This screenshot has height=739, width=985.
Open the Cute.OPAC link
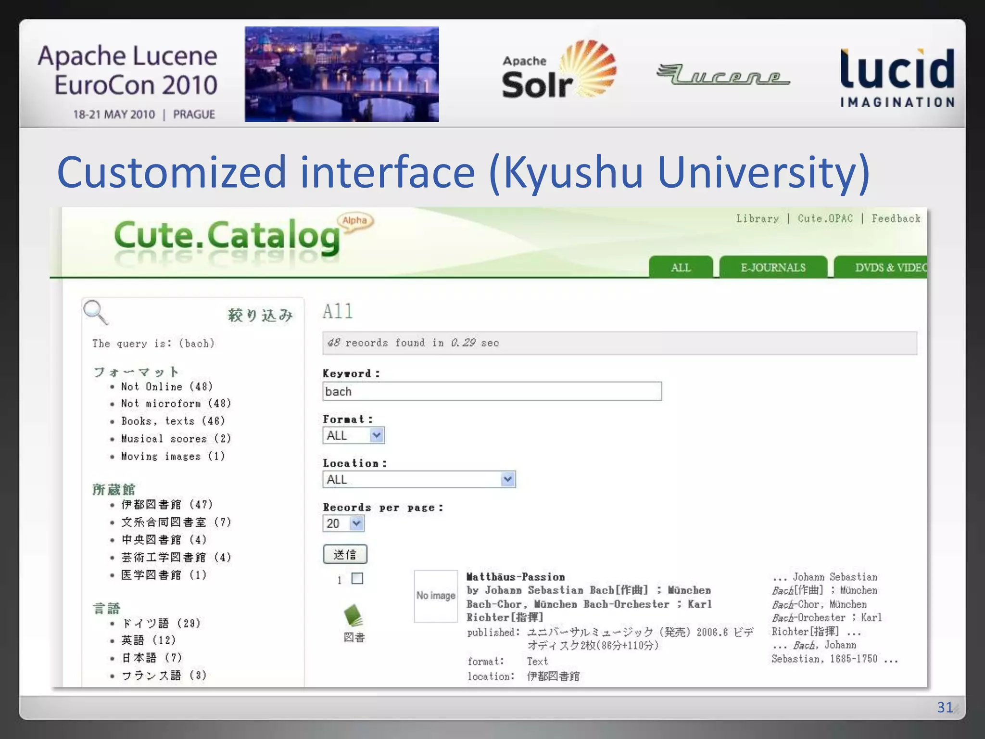point(825,219)
